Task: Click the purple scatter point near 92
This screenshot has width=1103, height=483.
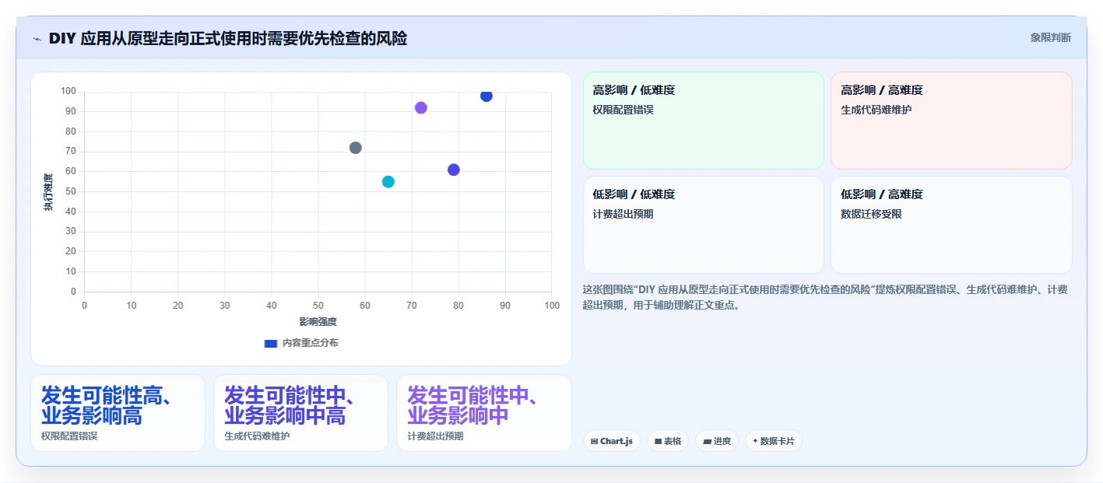Action: coord(421,108)
